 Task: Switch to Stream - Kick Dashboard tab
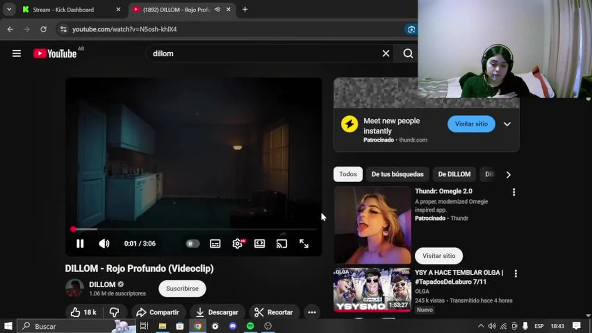[x=72, y=9]
